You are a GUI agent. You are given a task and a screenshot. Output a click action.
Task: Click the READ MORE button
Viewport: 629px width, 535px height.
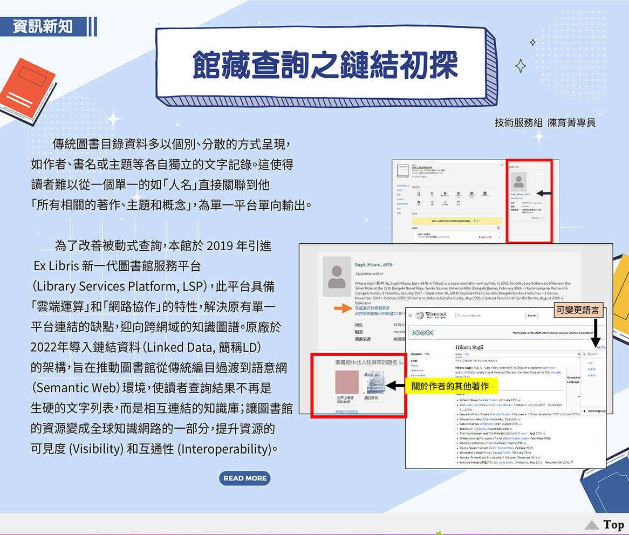244,478
